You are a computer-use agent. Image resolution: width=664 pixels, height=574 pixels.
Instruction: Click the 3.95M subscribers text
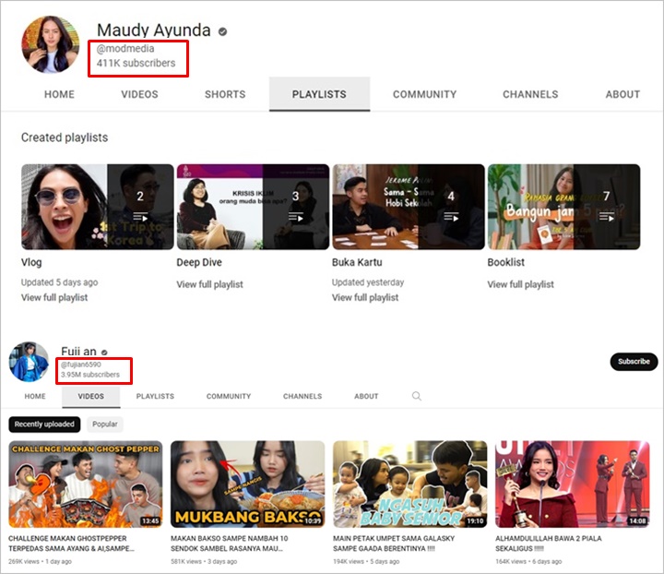pos(90,375)
